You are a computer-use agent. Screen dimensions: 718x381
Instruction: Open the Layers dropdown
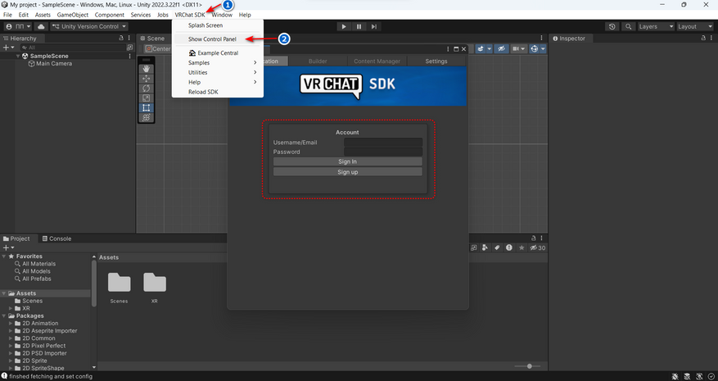click(655, 26)
